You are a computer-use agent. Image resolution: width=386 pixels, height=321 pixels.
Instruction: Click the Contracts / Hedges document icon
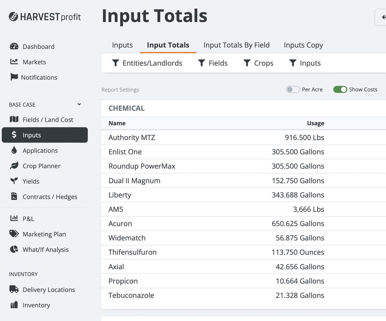coord(14,196)
